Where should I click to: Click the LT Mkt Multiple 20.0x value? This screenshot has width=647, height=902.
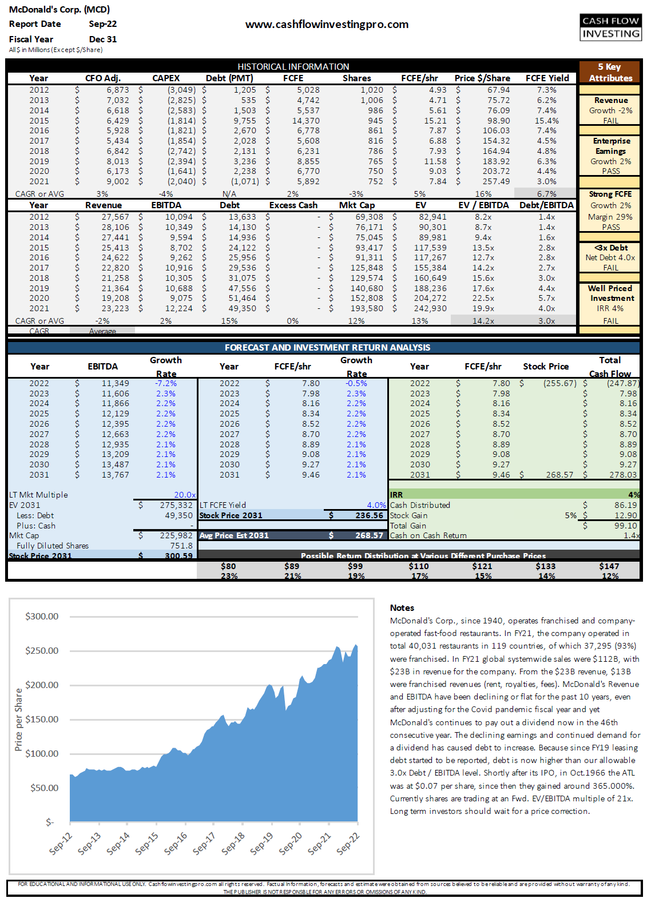tap(184, 495)
